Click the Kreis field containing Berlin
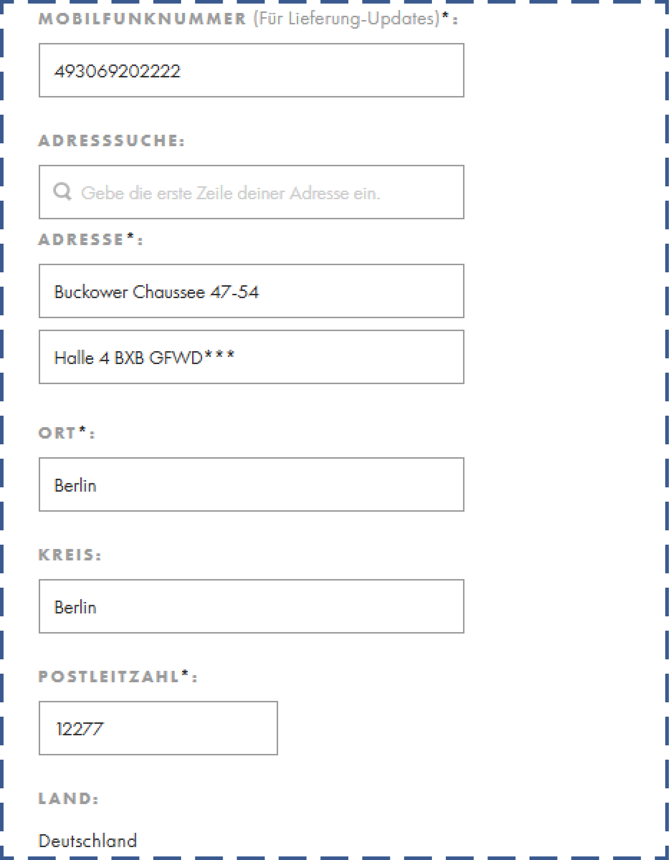 (x=251, y=607)
